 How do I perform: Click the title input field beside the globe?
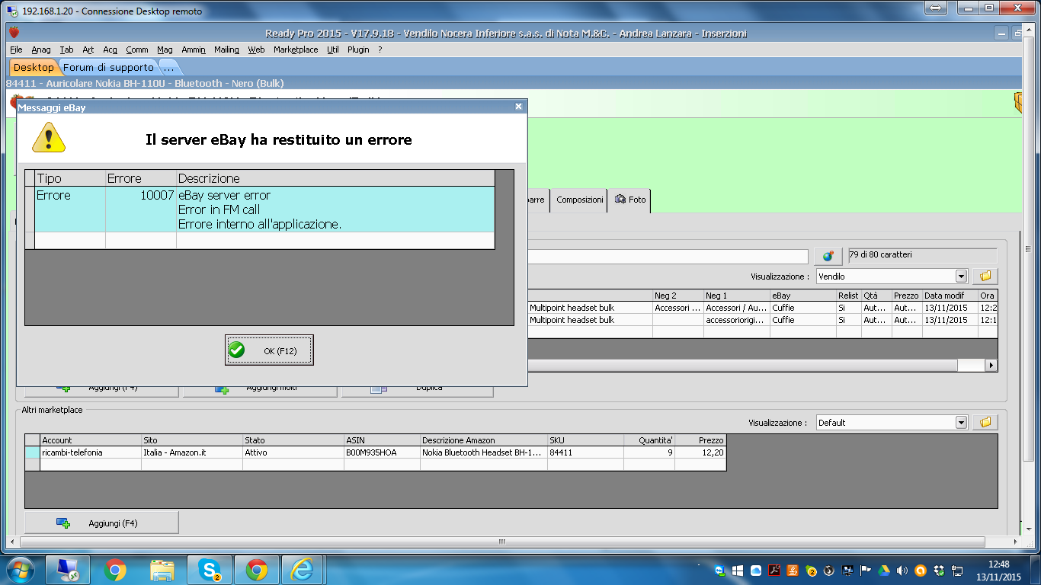(668, 256)
